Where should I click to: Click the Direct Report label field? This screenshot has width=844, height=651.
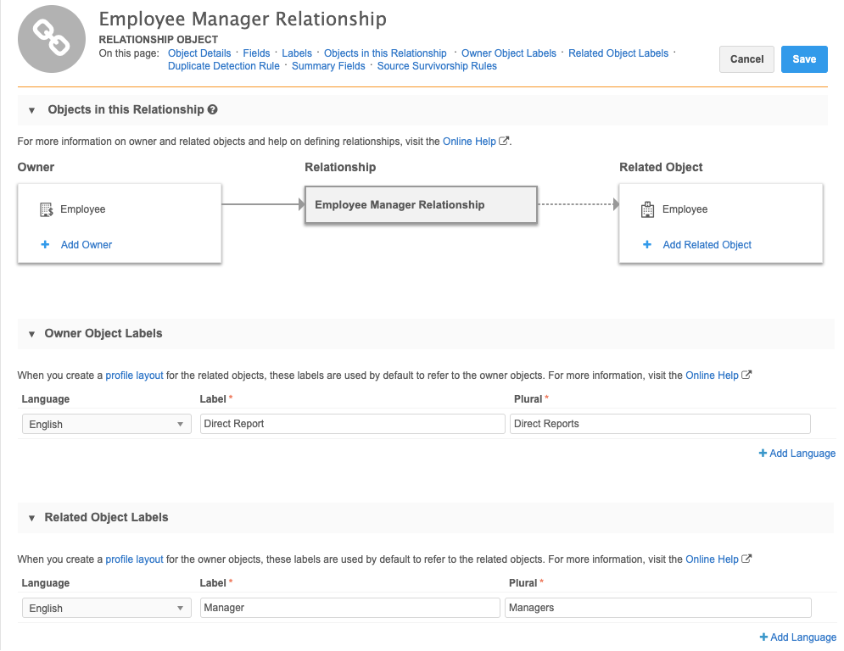tap(352, 424)
